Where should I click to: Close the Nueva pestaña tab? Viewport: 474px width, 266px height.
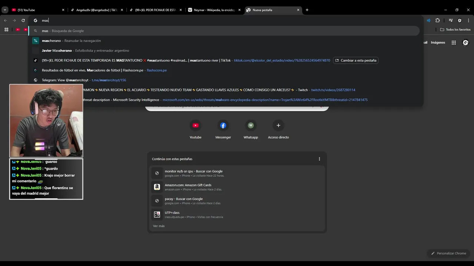pos(298,10)
